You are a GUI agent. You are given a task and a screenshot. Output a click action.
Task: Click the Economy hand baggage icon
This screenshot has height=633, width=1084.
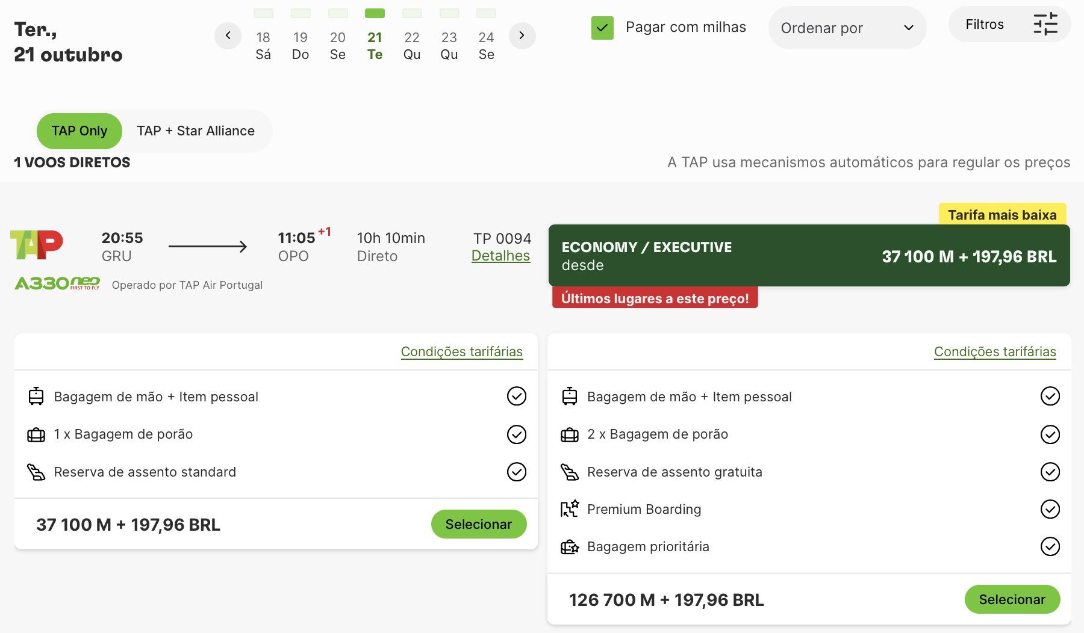tap(36, 397)
